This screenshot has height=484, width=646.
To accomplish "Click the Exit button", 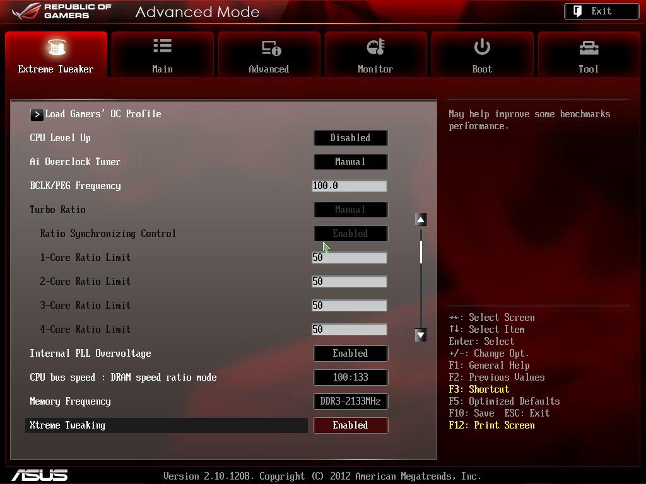I will point(601,11).
